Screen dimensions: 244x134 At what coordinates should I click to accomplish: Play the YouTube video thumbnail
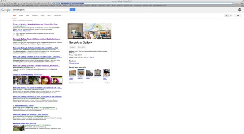pyautogui.click(x=19, y=128)
